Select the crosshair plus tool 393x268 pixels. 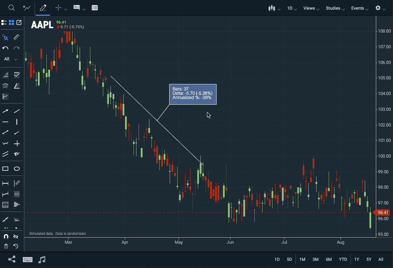click(58, 8)
